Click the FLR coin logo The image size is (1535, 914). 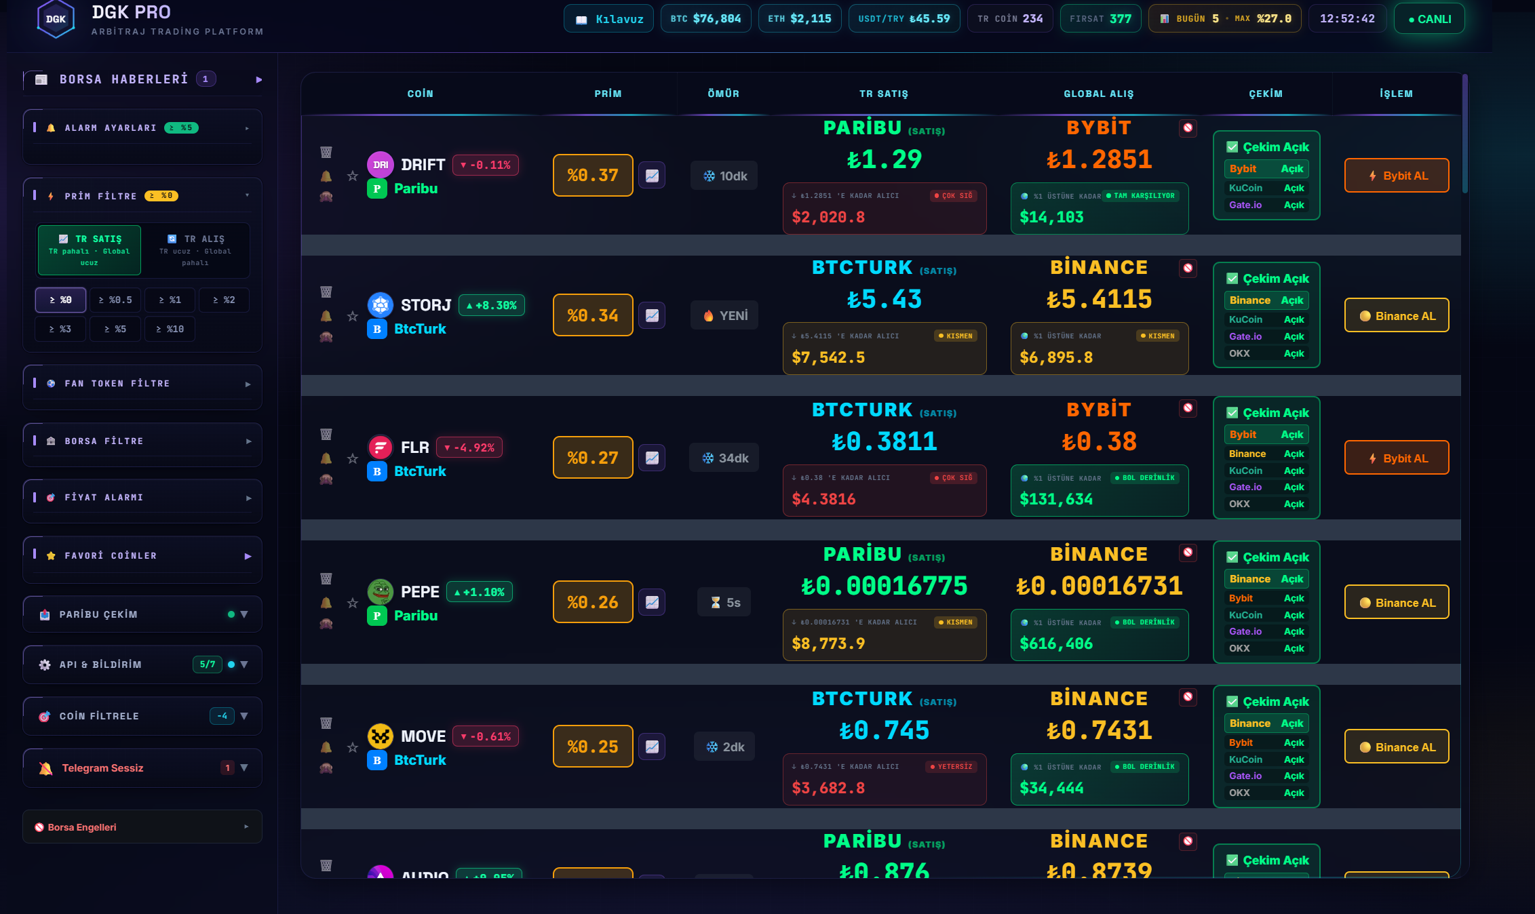tap(381, 448)
